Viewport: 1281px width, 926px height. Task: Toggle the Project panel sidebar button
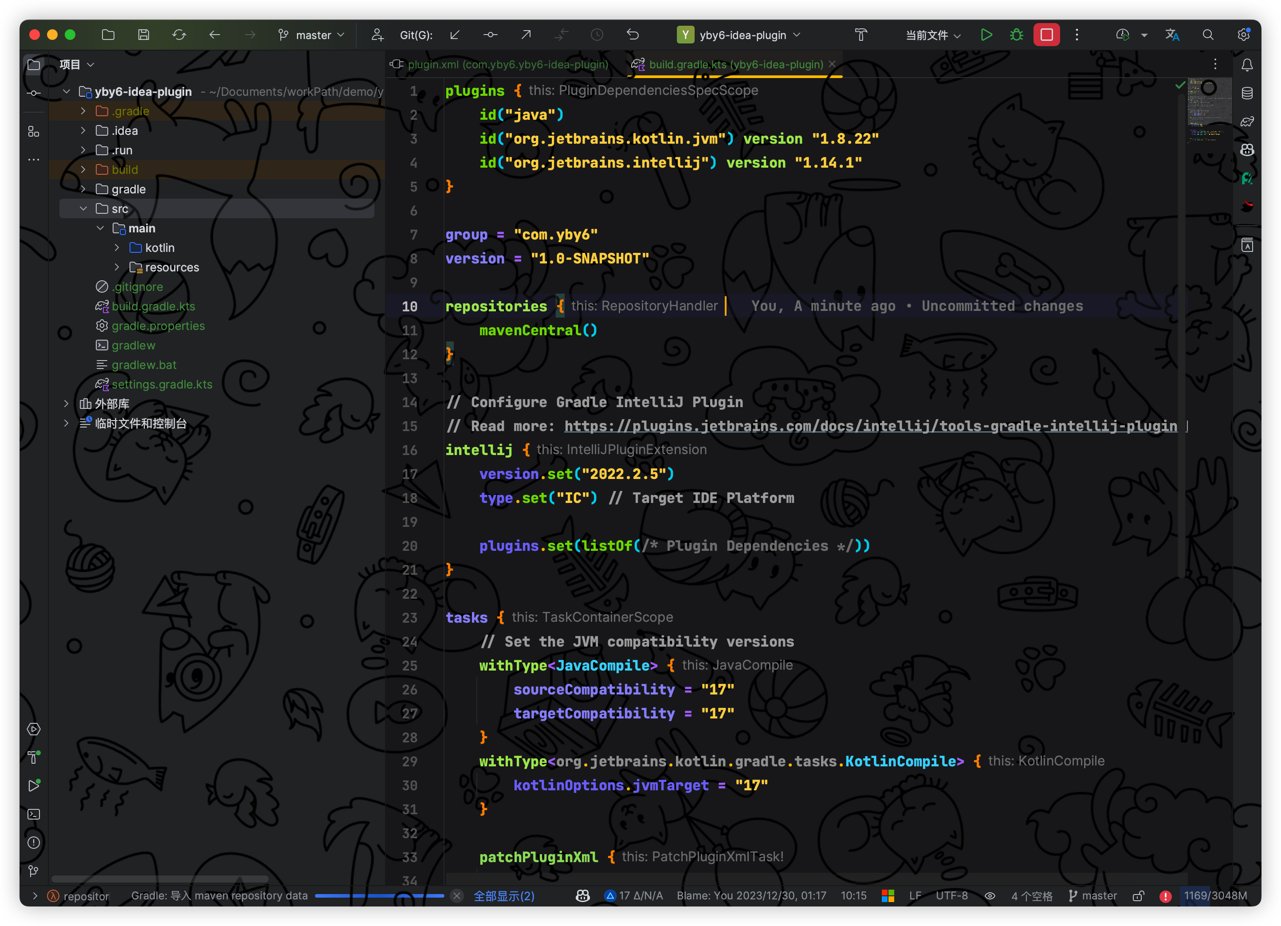point(33,65)
